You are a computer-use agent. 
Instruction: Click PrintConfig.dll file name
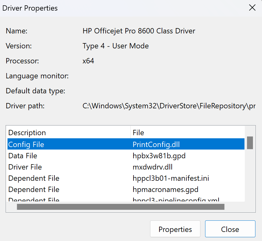[x=156, y=145]
